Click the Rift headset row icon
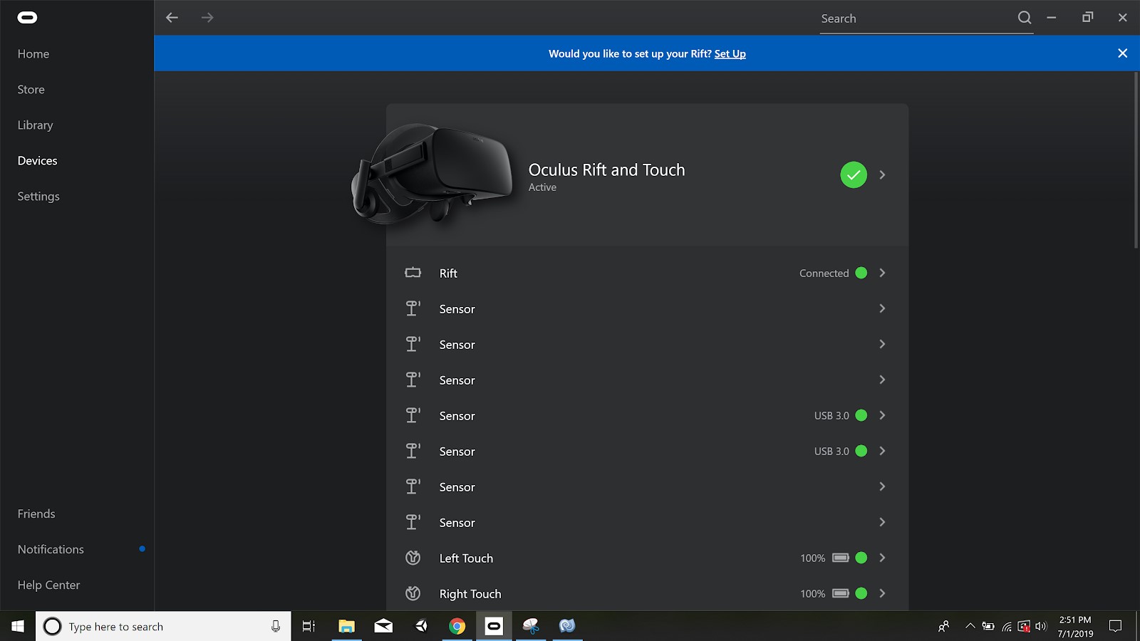 (x=413, y=273)
